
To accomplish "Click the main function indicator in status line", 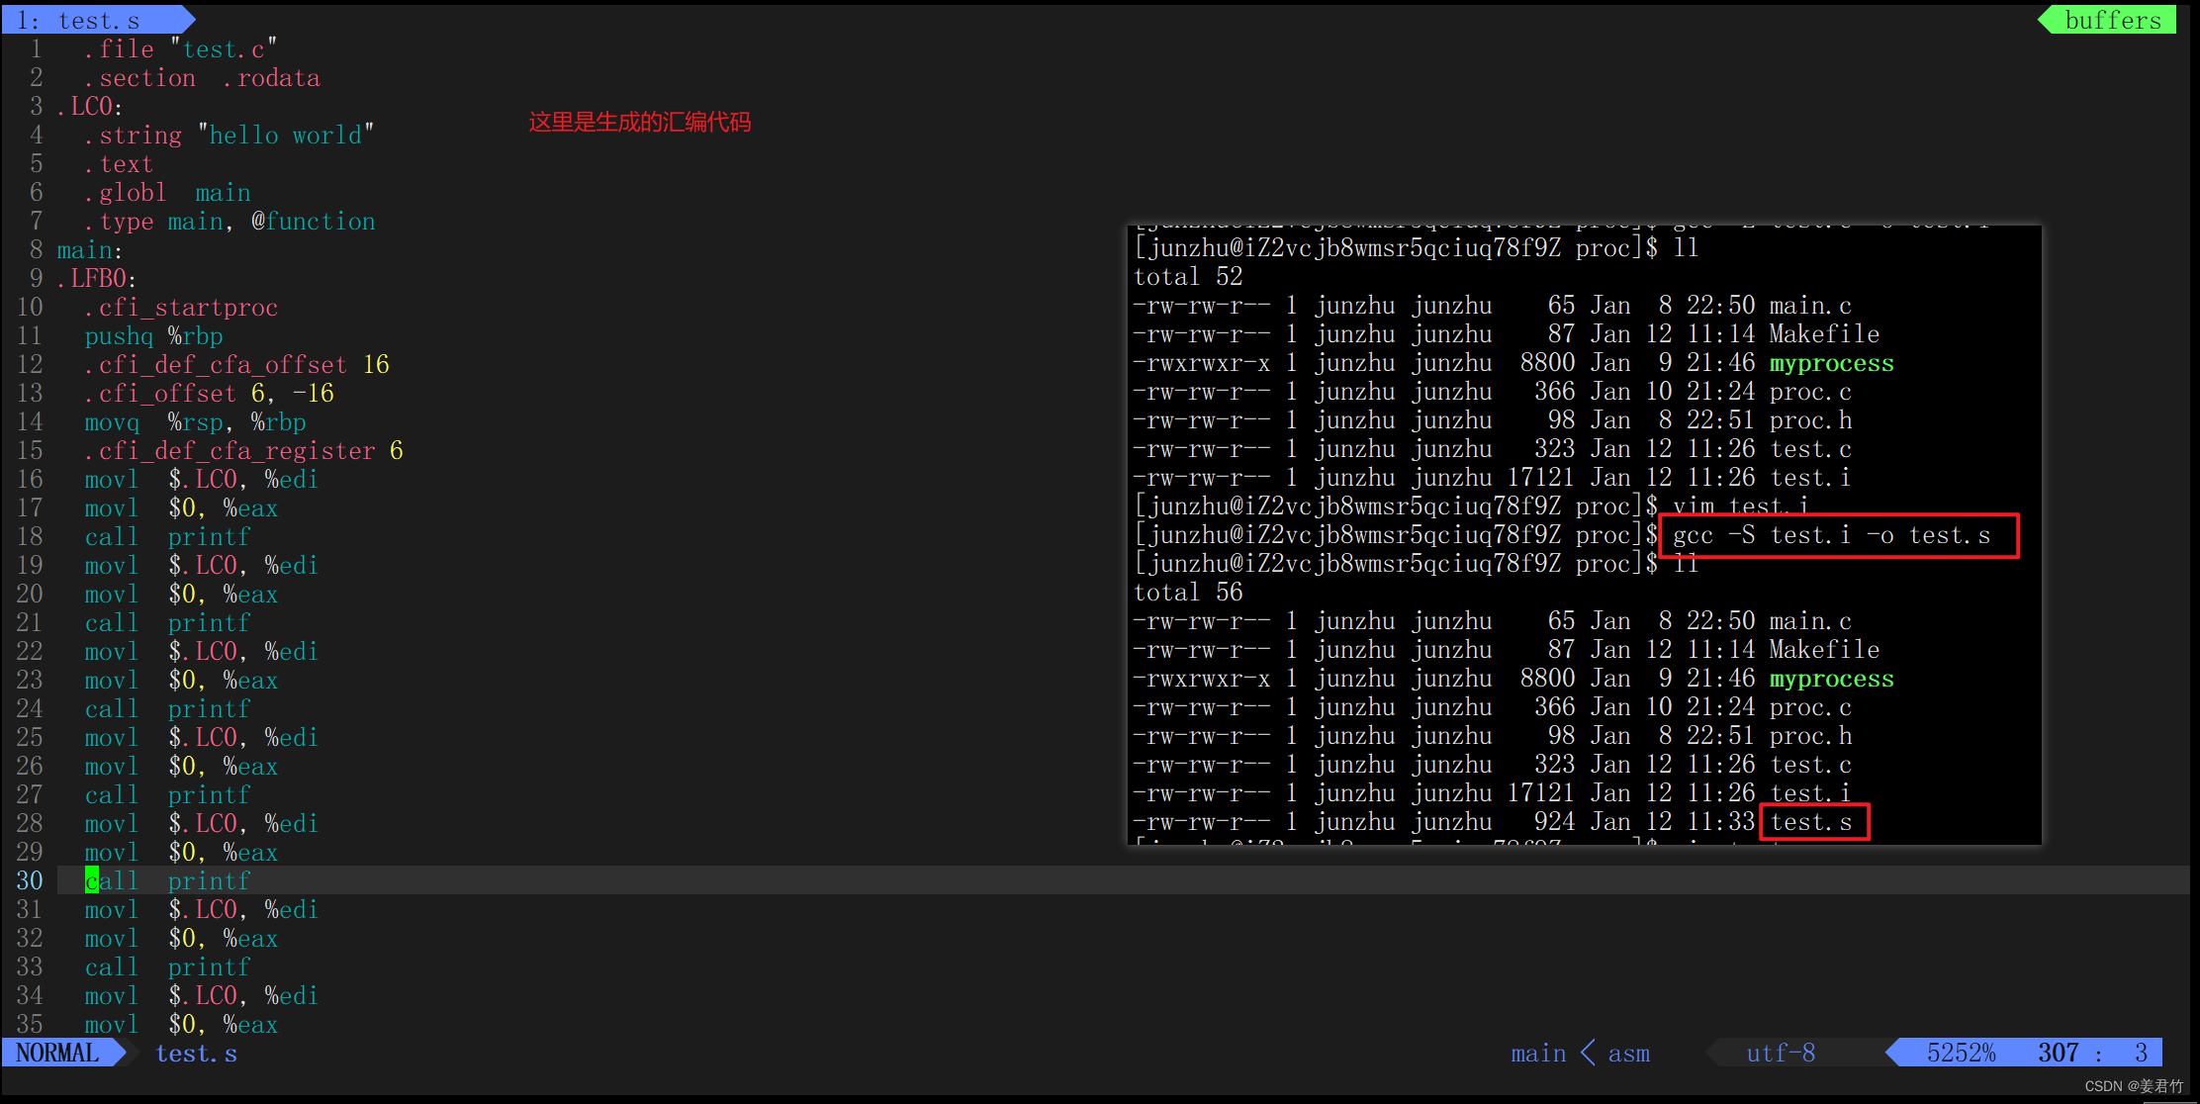I will (1538, 1054).
